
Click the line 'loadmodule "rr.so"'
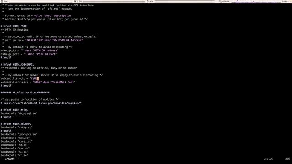click(14, 155)
